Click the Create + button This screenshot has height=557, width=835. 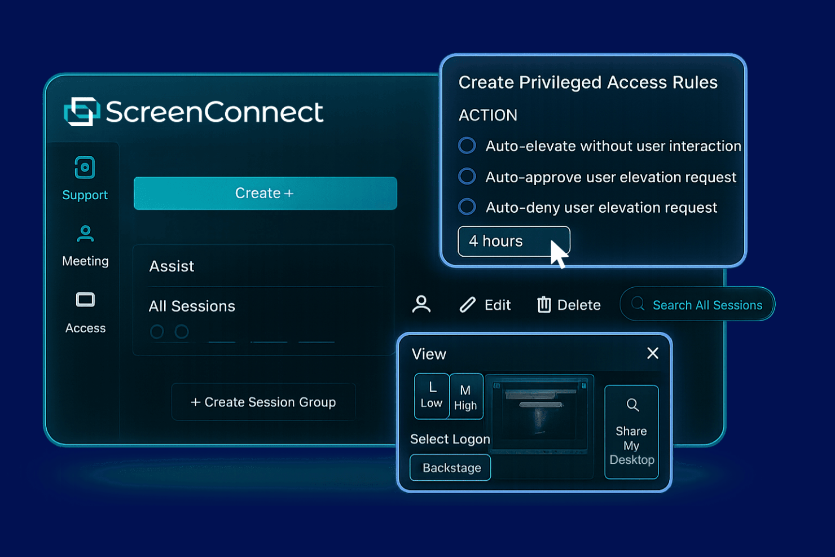pyautogui.click(x=265, y=192)
